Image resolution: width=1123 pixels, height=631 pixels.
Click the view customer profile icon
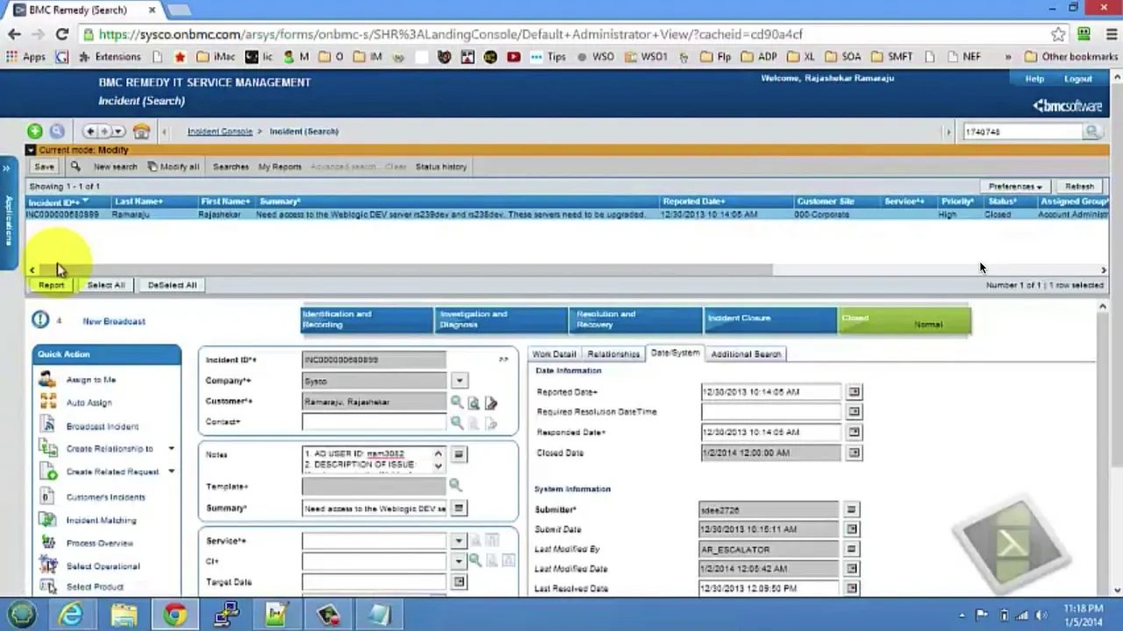(474, 403)
